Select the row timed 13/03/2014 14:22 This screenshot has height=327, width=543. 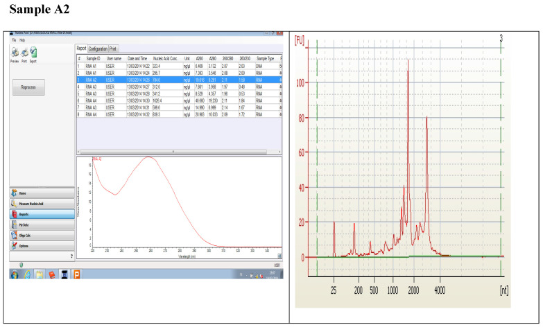[x=179, y=66]
